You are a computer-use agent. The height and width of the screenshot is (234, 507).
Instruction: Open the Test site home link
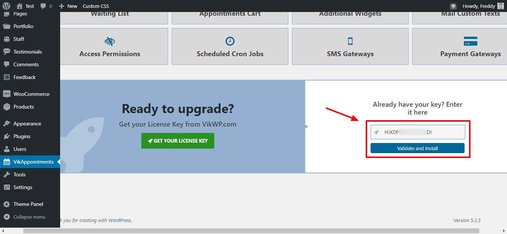tap(25, 6)
